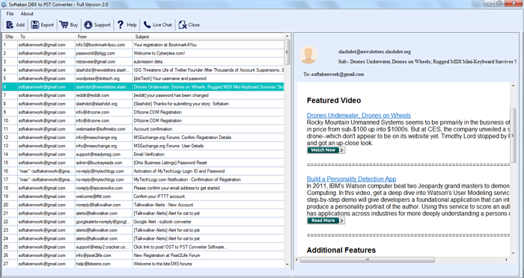
Task: Start Live Chat via the phone icon
Action: [147, 25]
